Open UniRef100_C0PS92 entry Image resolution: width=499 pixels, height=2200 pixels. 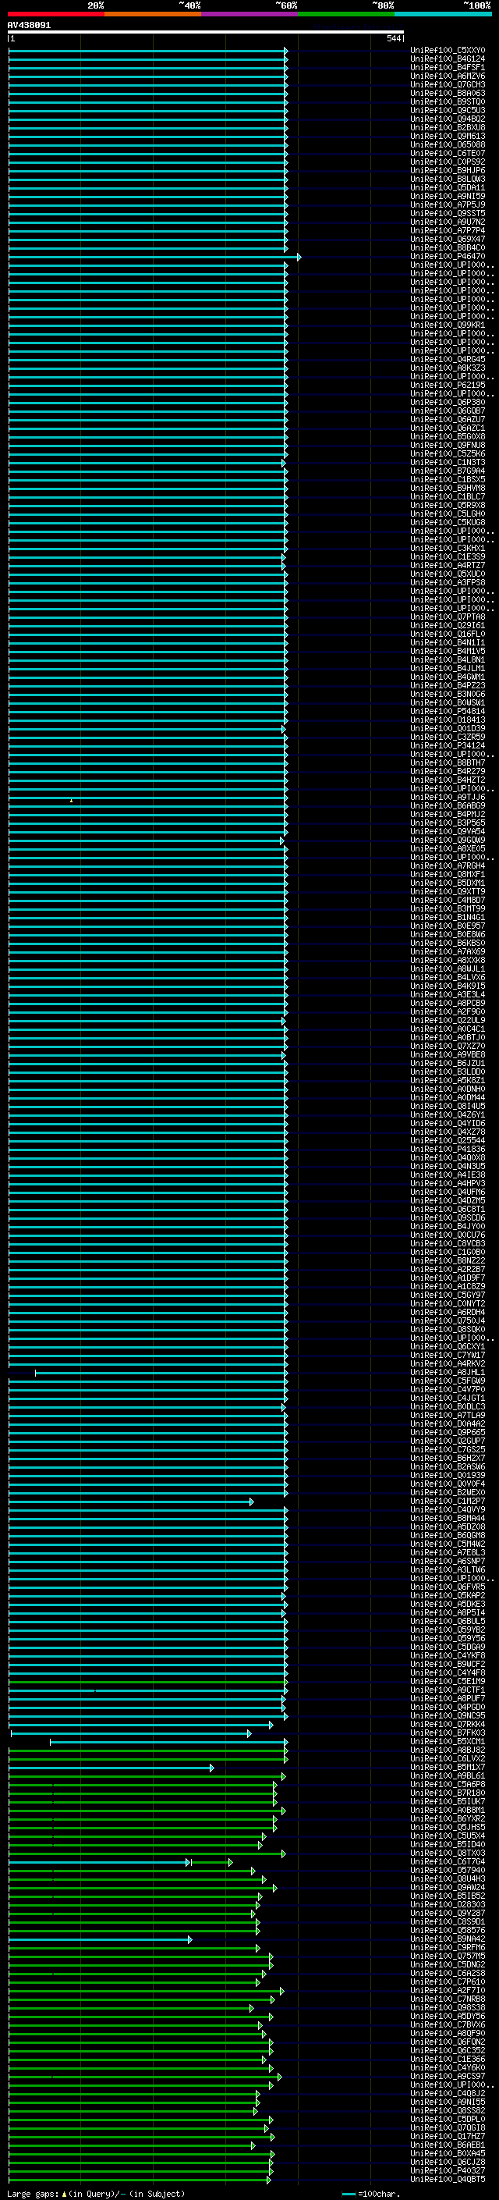[x=447, y=162]
